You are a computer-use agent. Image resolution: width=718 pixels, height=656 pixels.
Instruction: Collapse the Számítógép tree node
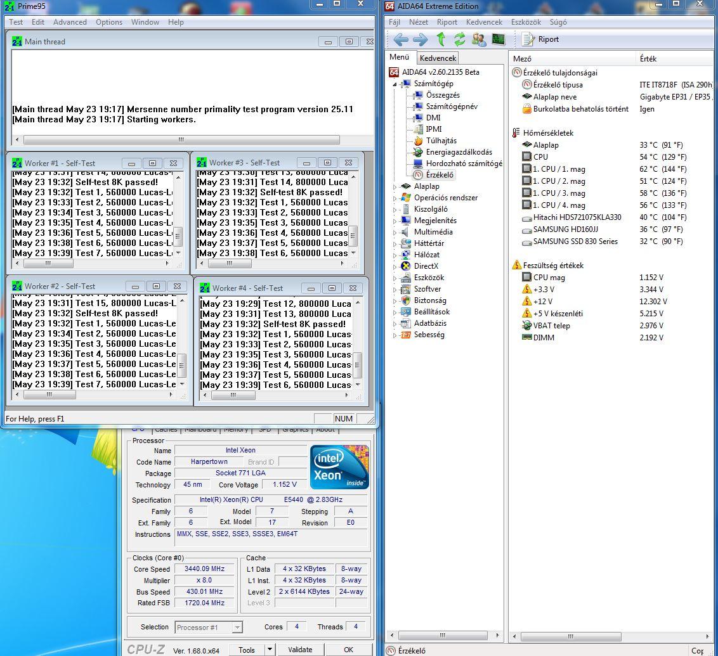tap(395, 84)
